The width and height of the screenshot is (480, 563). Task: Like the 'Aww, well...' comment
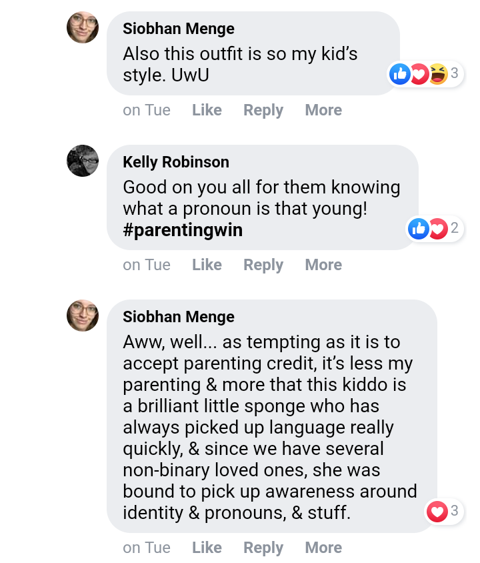207,548
